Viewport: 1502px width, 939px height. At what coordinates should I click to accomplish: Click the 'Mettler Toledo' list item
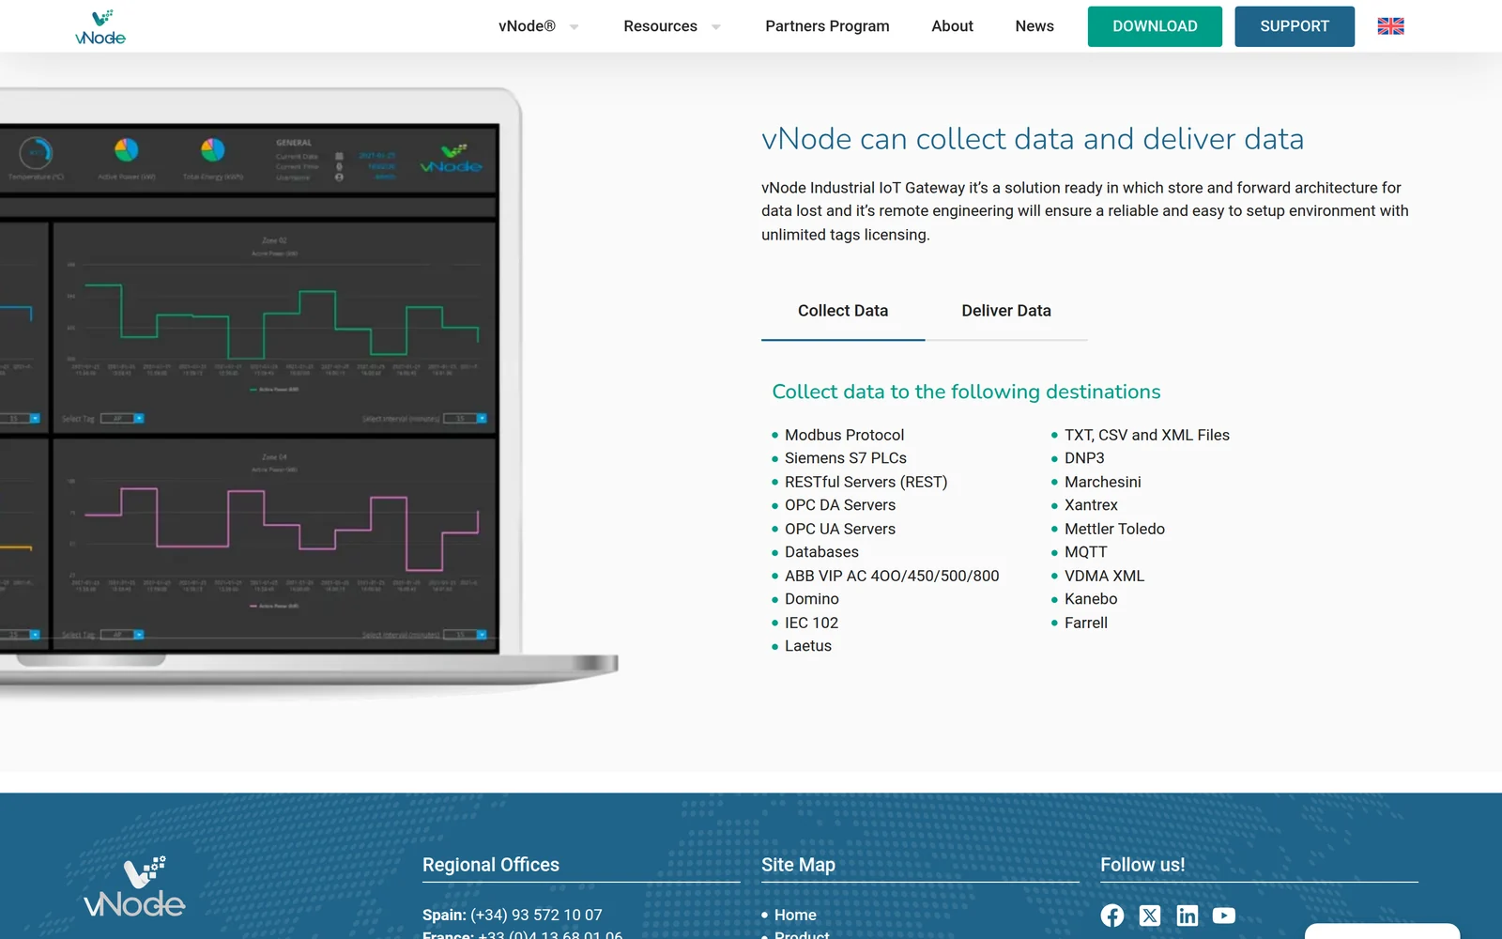(1114, 529)
